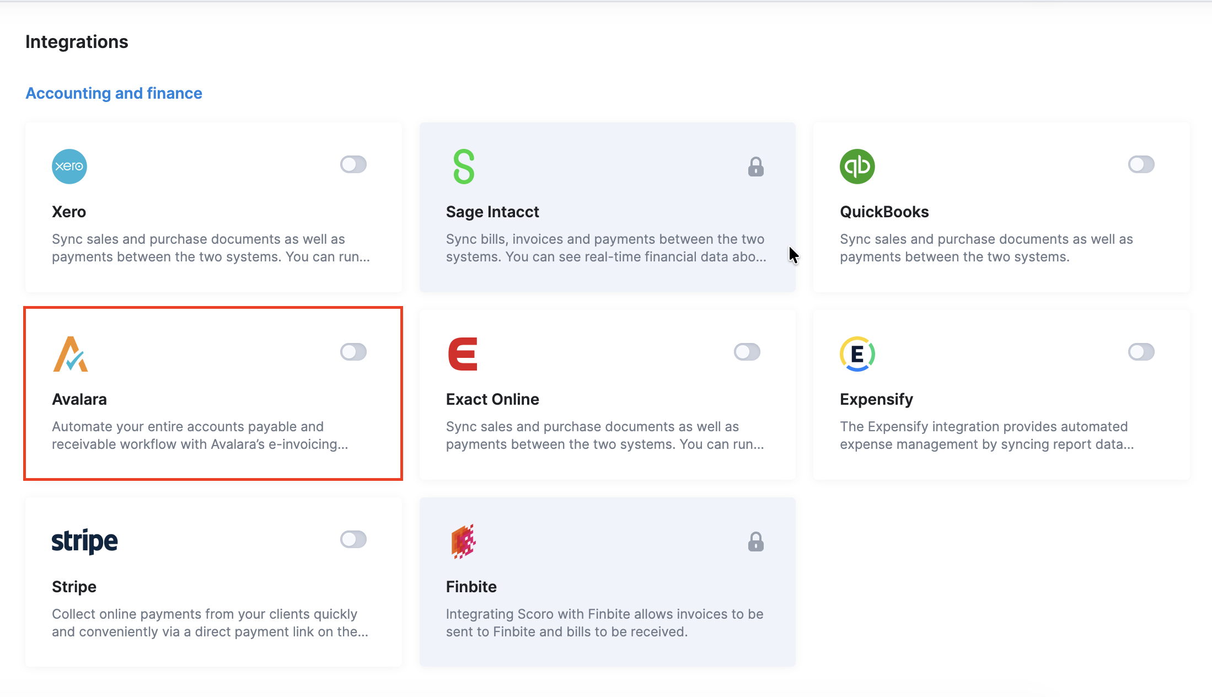Click the Avalara logo icon
The height and width of the screenshot is (697, 1212).
click(71, 354)
